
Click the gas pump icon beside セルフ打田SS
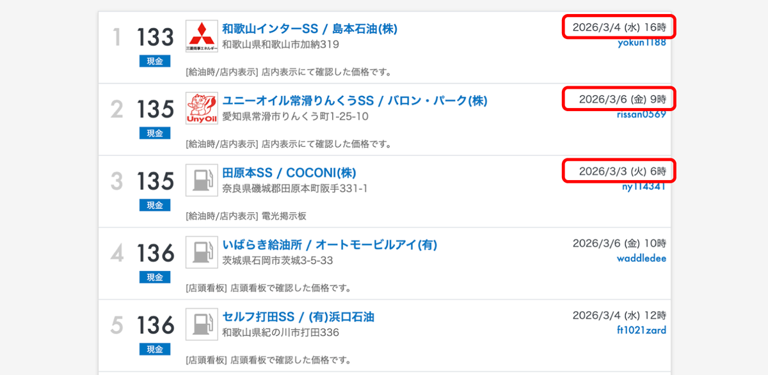coord(202,325)
